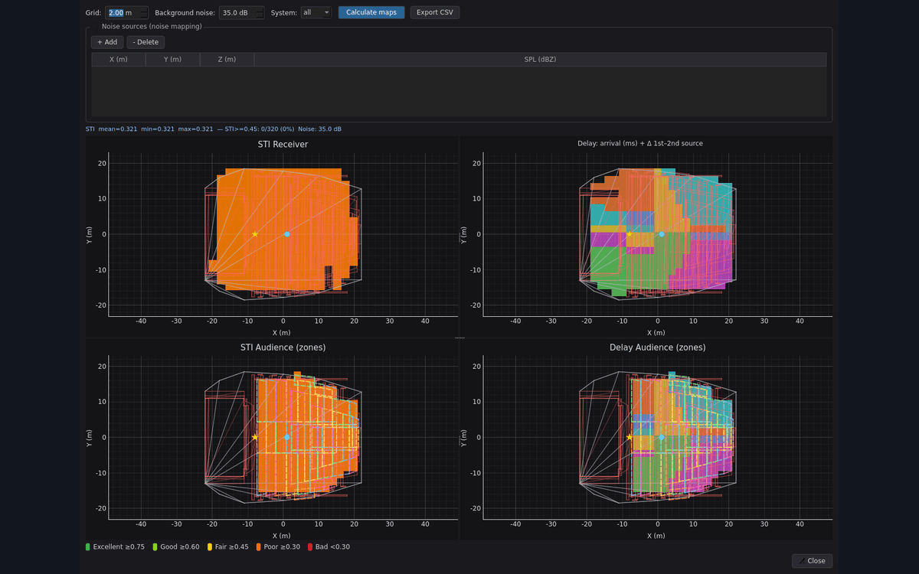Click the blue dot in Delay Audience plot
The width and height of the screenshot is (919, 574).
click(662, 437)
